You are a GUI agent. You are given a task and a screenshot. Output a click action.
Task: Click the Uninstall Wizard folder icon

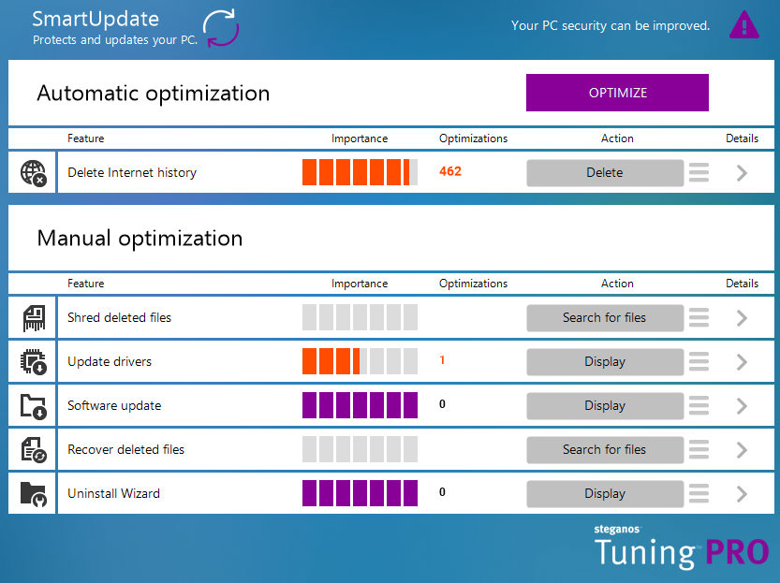point(33,494)
